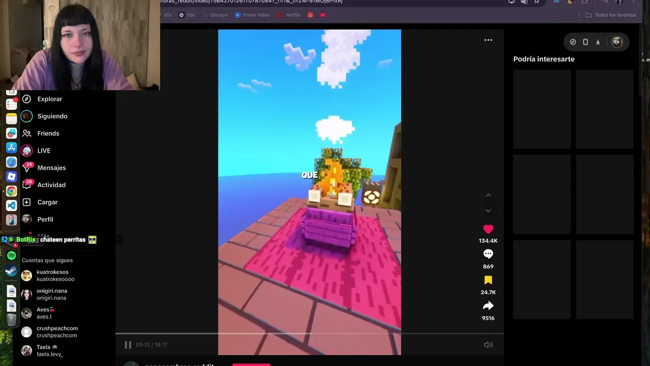
Task: Pause the playing video
Action: (x=128, y=345)
